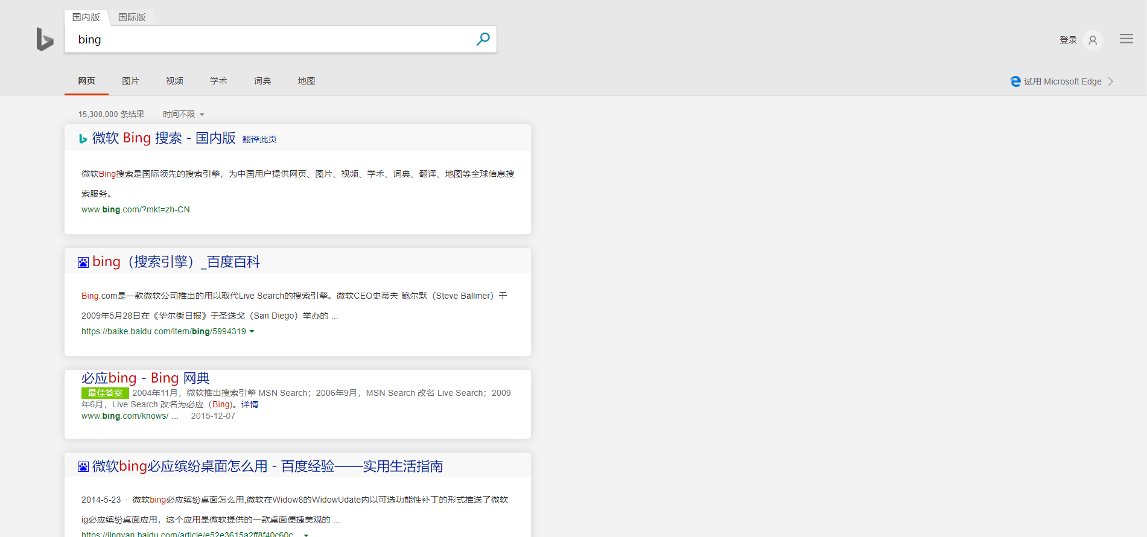The image size is (1147, 537).
Task: Click the 2015-12-07 date text
Action: coord(213,416)
